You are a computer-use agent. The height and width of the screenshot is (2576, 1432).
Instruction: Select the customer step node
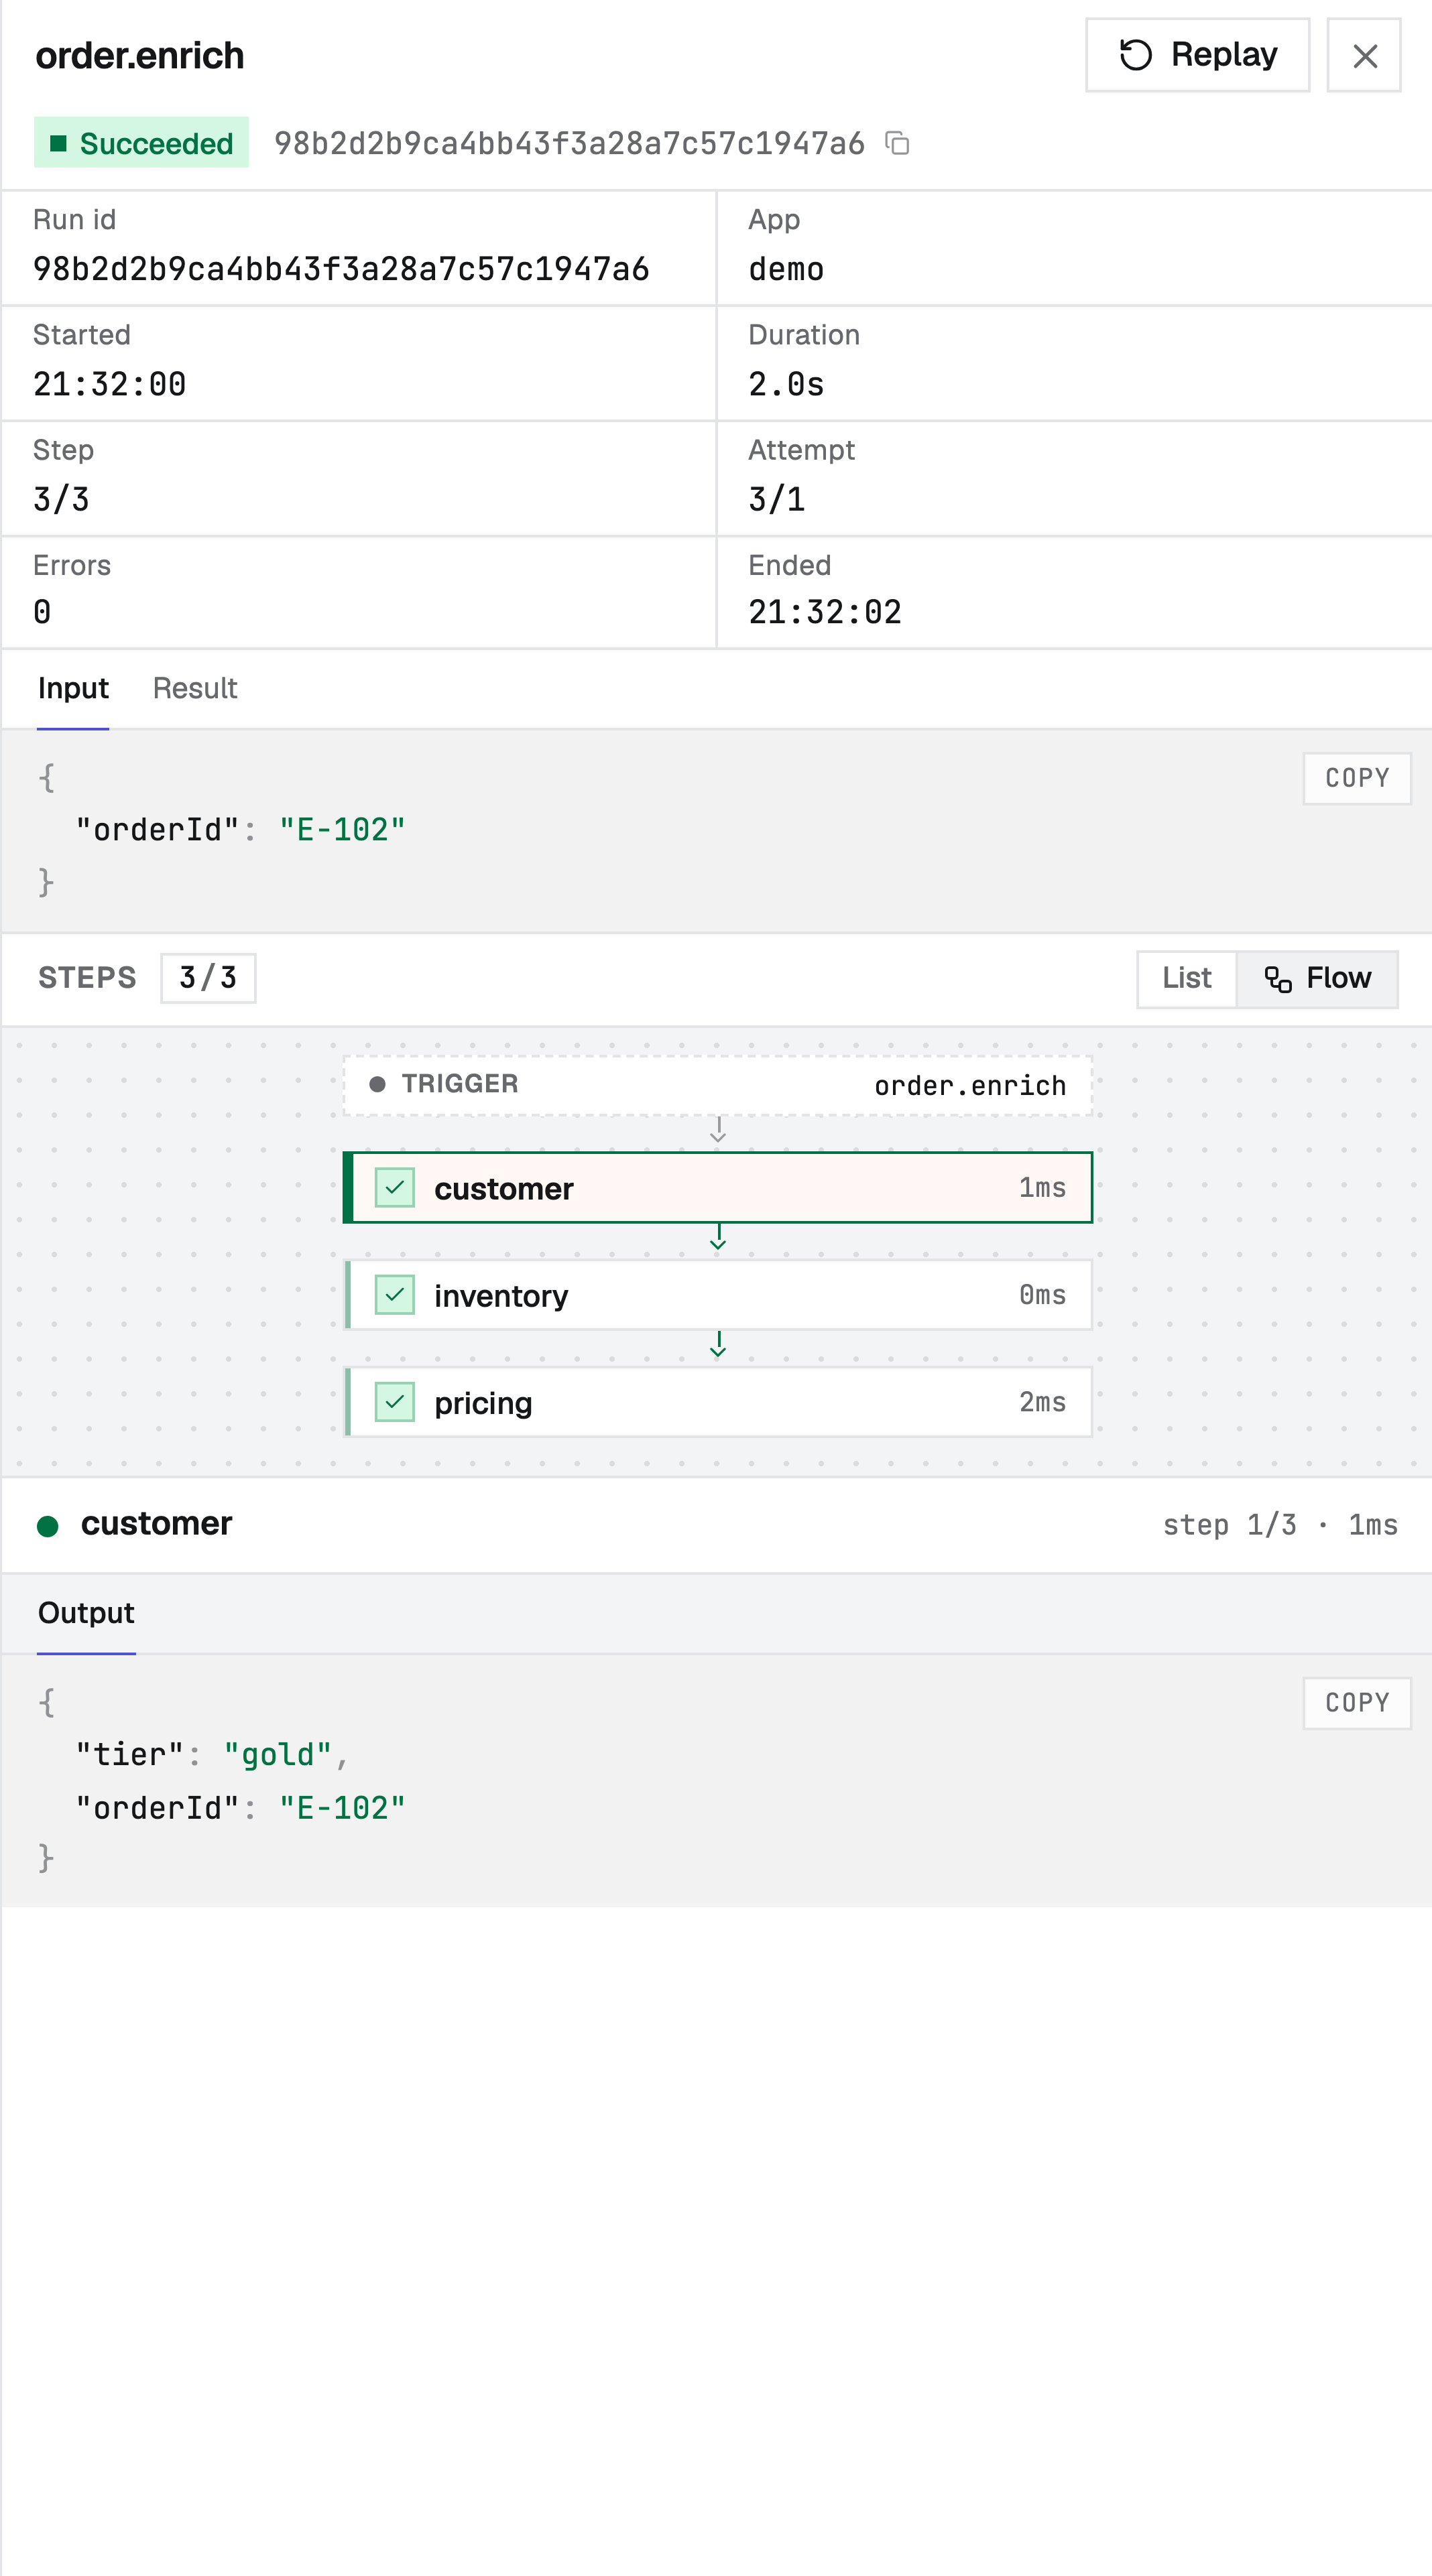coord(717,1187)
